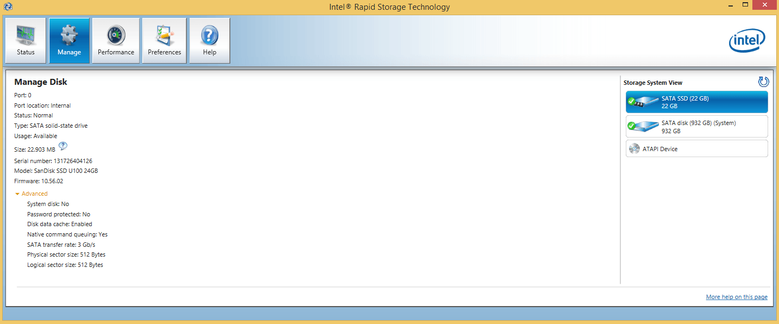Click the Native command queuing: Yes text
The height and width of the screenshot is (324, 779).
67,234
